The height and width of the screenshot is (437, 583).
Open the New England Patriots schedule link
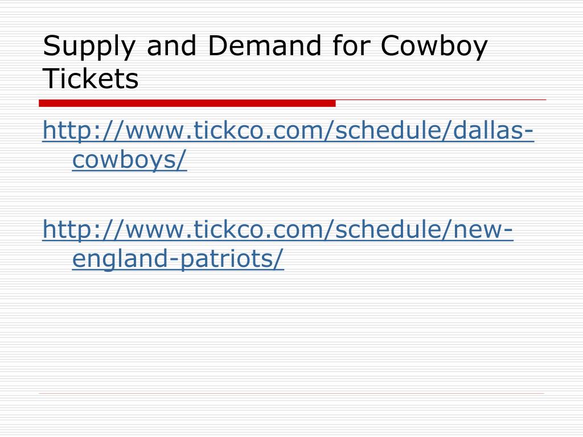pyautogui.click(x=278, y=244)
